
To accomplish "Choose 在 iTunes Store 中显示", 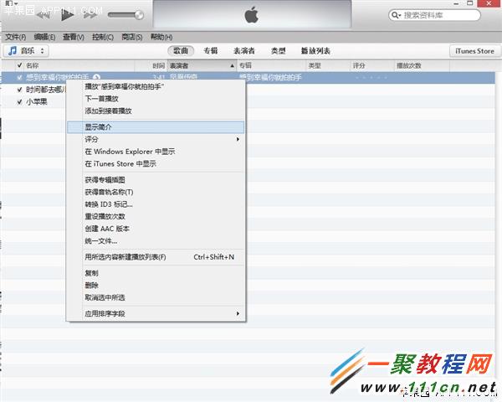I will [x=156, y=163].
